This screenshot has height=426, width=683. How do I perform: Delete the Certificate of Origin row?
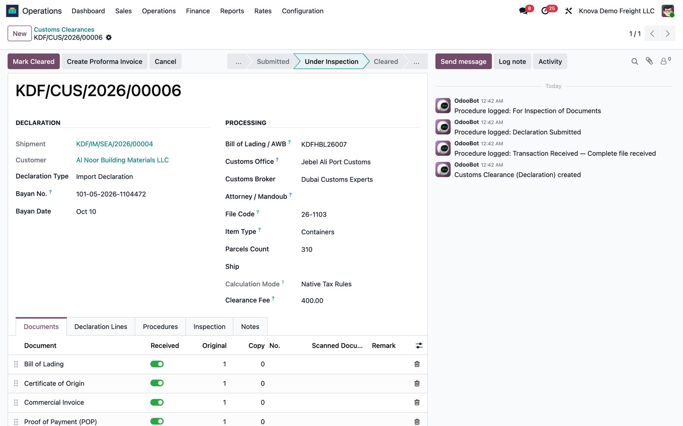(417, 383)
